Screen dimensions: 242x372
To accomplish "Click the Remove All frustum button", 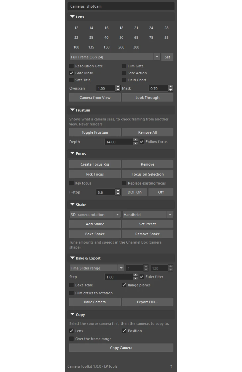I will 148,132.
